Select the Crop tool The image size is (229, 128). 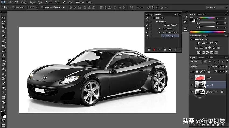click(x=4, y=36)
